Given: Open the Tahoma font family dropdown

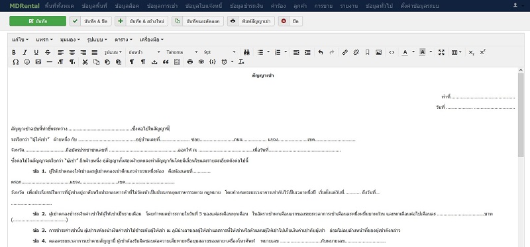Looking at the screenshot, I should tap(182, 52).
